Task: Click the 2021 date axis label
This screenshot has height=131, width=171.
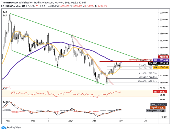Action: click(71, 121)
